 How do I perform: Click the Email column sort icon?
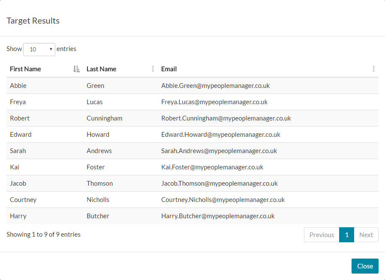click(x=373, y=69)
